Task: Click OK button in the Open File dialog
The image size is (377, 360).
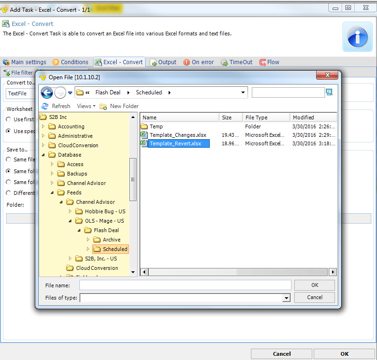Action: click(314, 285)
